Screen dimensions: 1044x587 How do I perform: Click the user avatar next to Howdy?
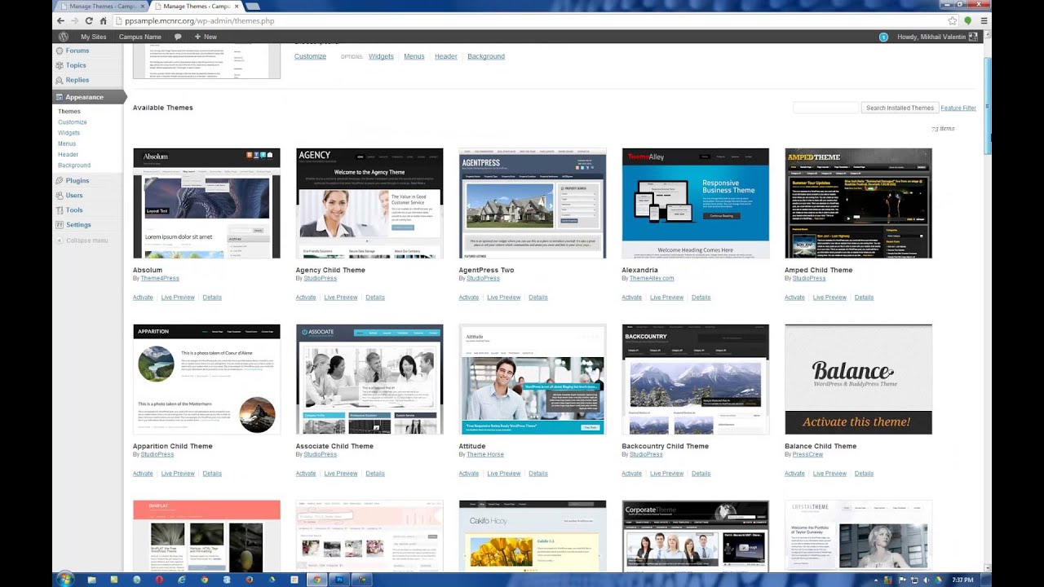(x=972, y=37)
